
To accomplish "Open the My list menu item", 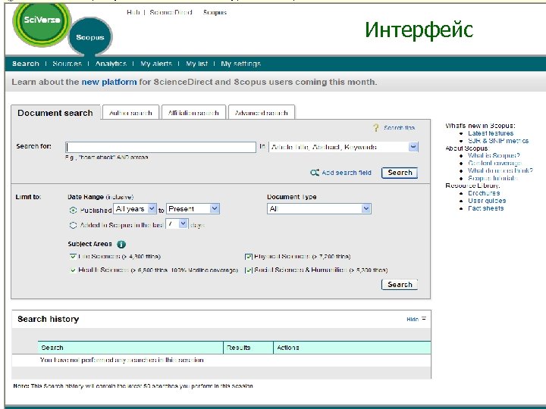I will click(196, 64).
